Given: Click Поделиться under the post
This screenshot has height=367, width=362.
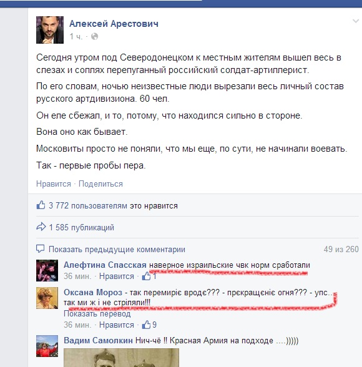Looking at the screenshot, I should tap(100, 183).
